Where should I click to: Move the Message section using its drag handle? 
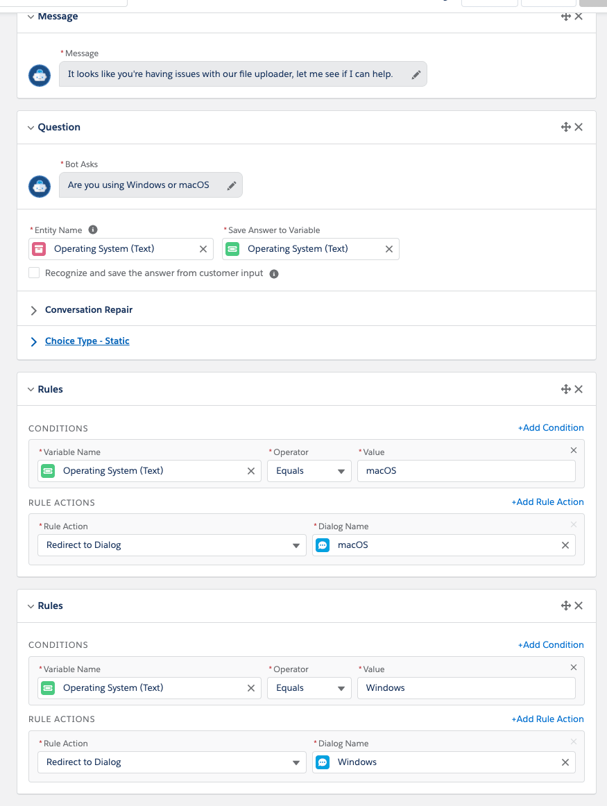pyautogui.click(x=566, y=17)
